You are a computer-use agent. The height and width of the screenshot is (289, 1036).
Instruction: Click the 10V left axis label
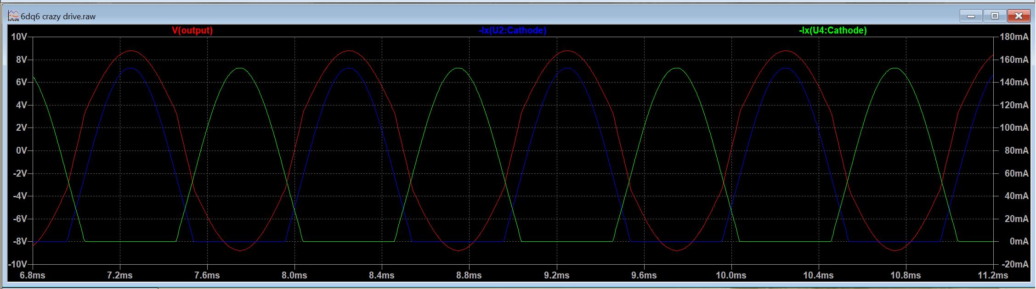(19, 37)
